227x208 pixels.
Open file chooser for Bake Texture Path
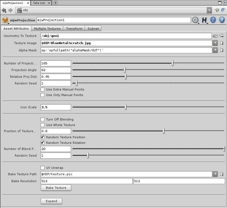[x=222, y=174]
